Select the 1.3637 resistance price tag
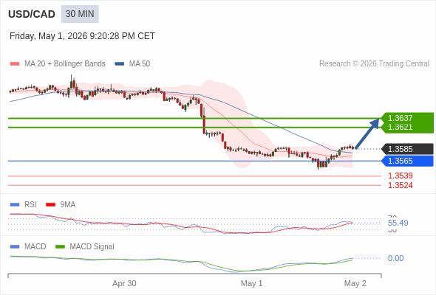Screen dimensions: 436x295 coord(408,118)
